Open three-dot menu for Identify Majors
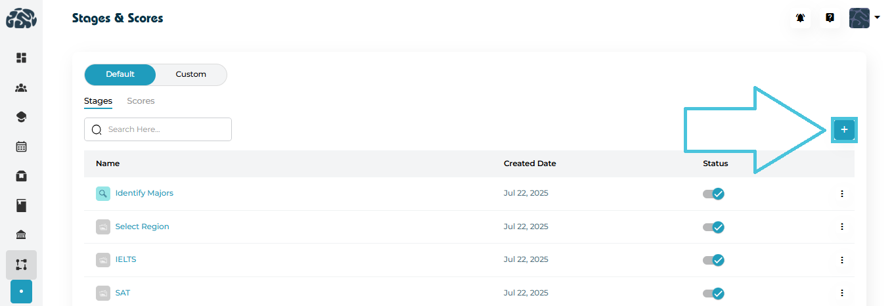Screen dimensions: 892x306 (841, 194)
